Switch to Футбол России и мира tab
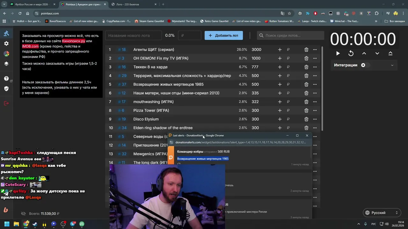 (33, 4)
